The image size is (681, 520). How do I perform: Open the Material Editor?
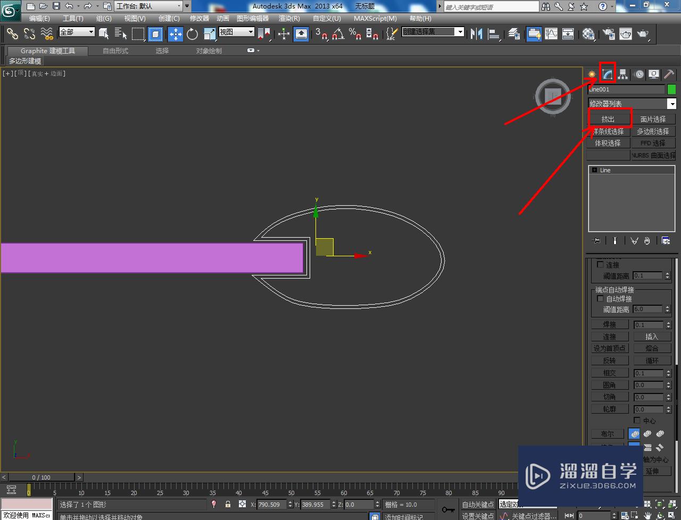point(588,34)
